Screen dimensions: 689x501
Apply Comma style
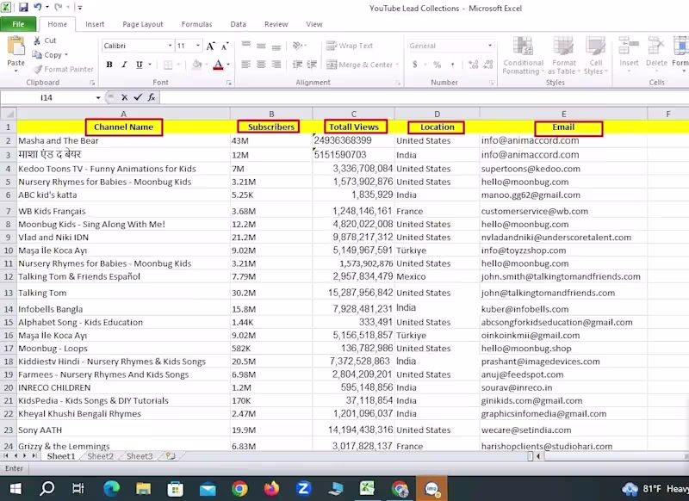(452, 65)
